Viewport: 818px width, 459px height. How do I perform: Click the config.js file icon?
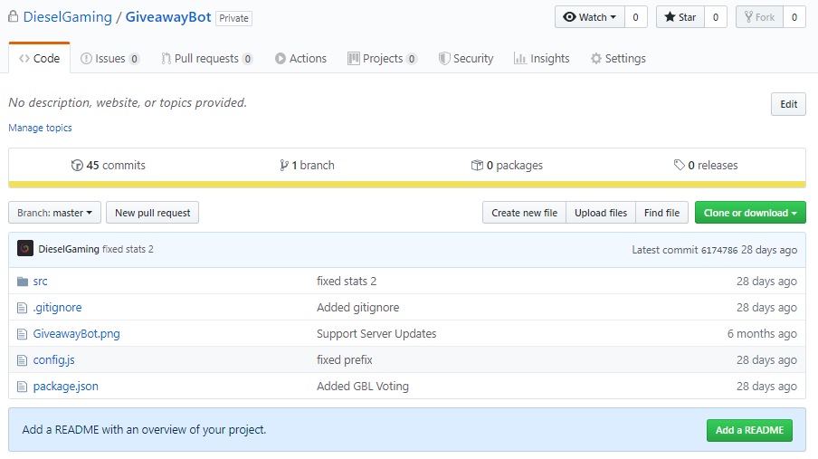coord(22,360)
